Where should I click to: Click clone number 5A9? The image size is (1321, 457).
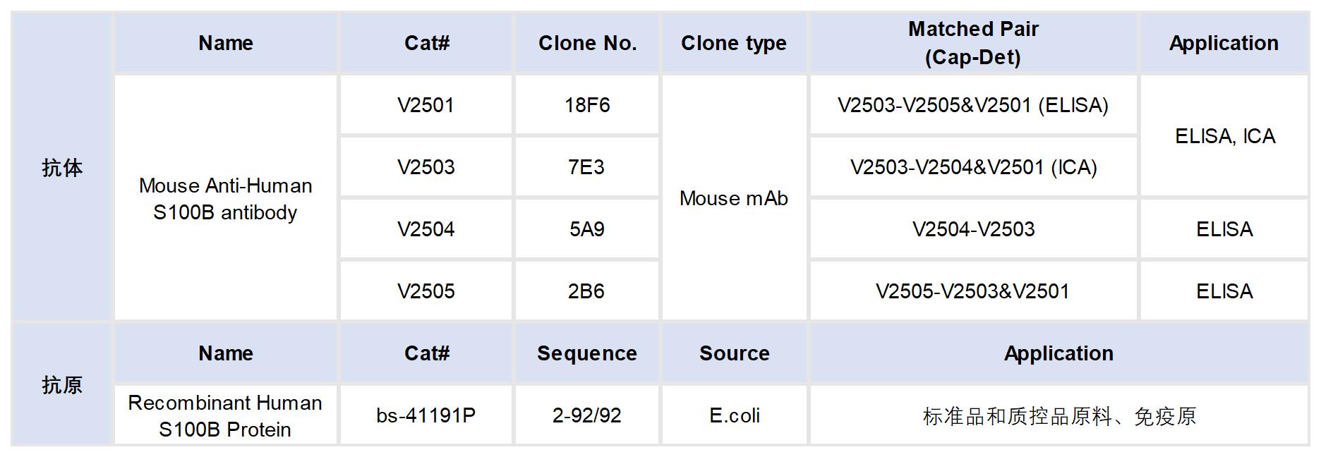click(x=586, y=229)
